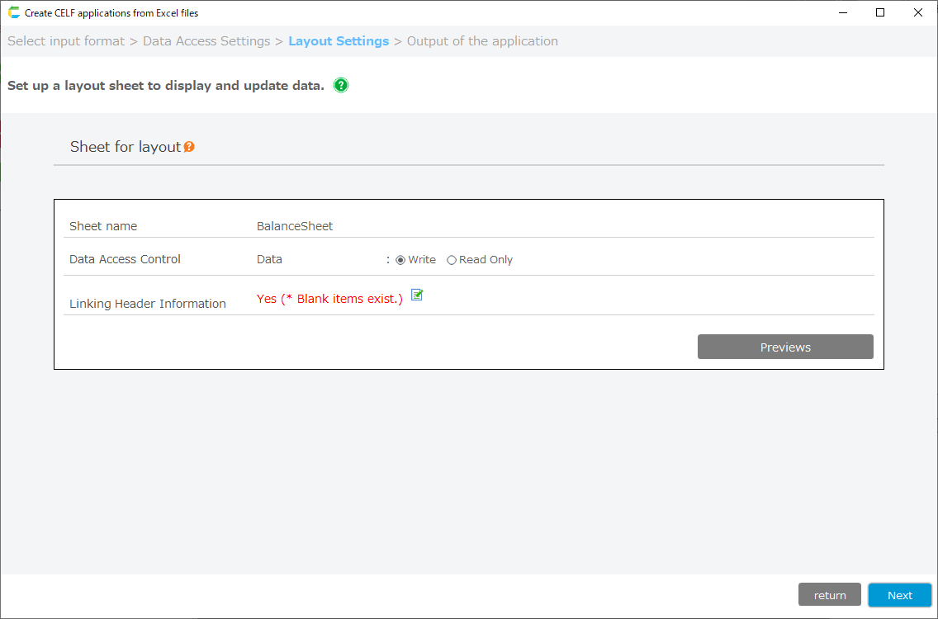Click the Data Access Control row label
Image resolution: width=938 pixels, height=619 pixels.
tap(125, 259)
